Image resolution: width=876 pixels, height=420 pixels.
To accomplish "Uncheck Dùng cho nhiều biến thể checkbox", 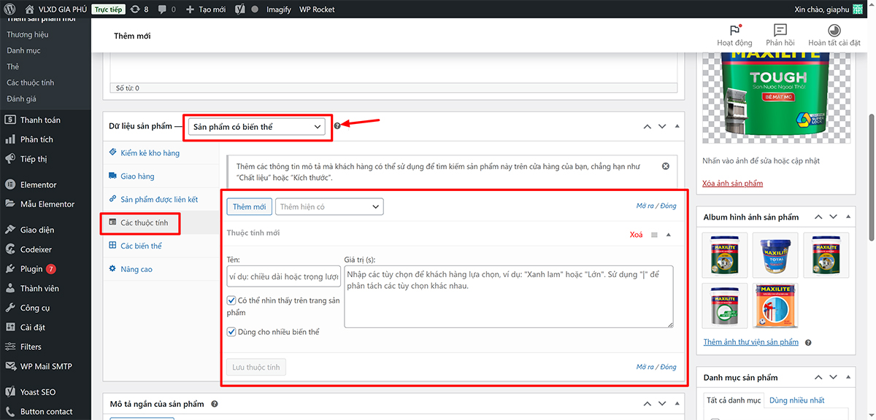I will [x=231, y=332].
